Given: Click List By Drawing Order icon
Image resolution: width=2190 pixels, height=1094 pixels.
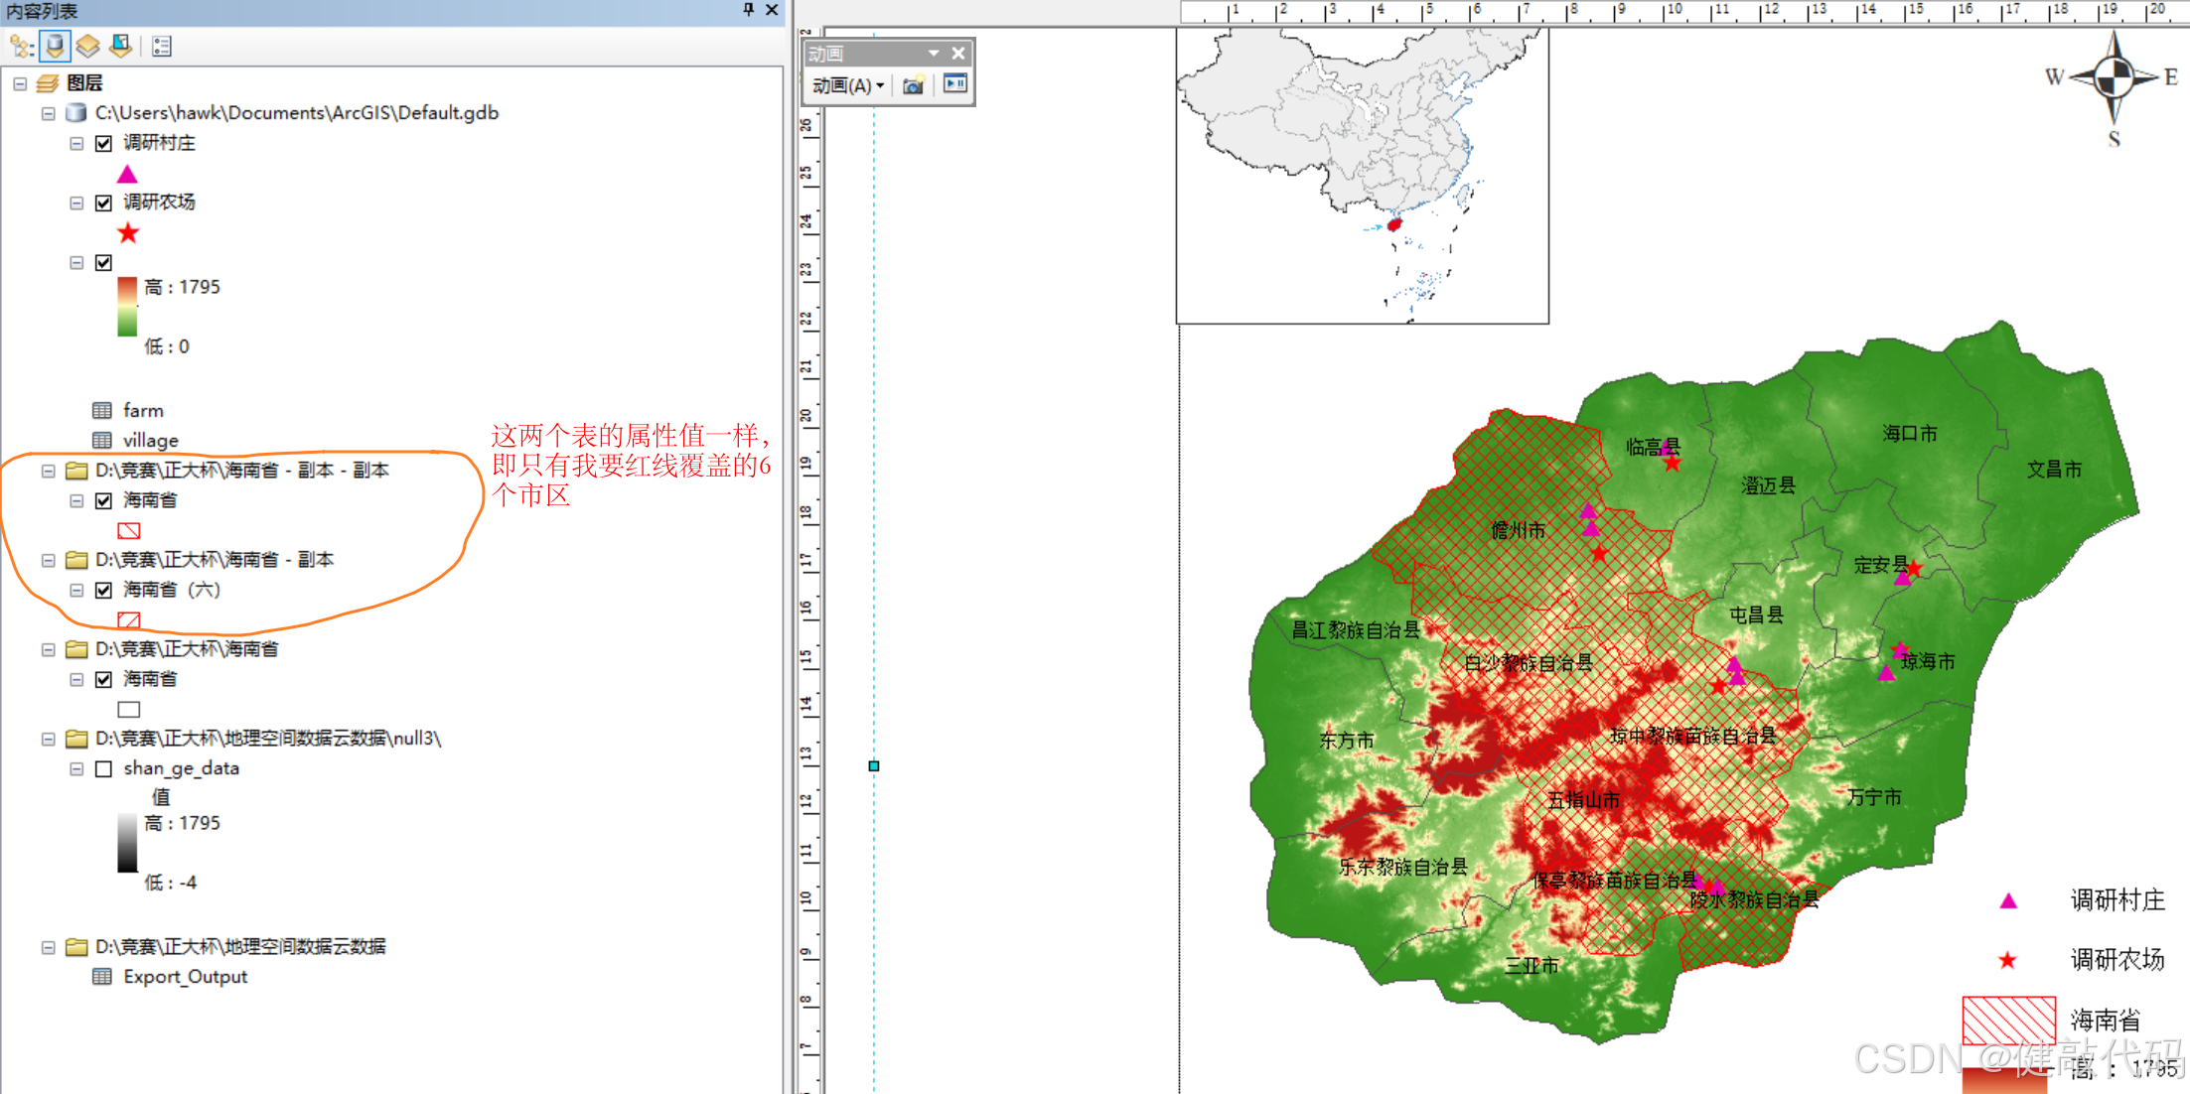Looking at the screenshot, I should tap(21, 47).
